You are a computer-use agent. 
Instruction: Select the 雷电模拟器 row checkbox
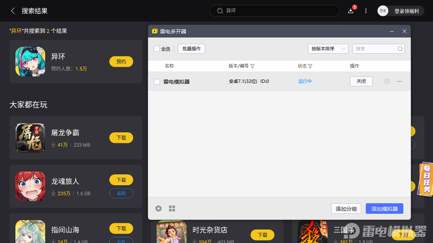pyautogui.click(x=157, y=81)
